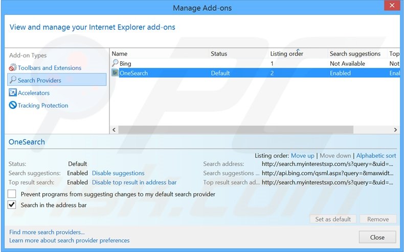Image resolution: width=404 pixels, height=252 pixels.
Task: Click the Search Providers magnifier icon
Action: pyautogui.click(x=13, y=80)
